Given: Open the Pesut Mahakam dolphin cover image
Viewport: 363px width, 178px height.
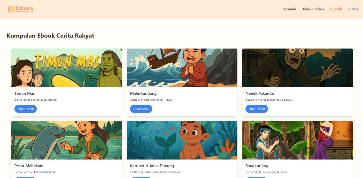Looking at the screenshot, I should coord(67,140).
